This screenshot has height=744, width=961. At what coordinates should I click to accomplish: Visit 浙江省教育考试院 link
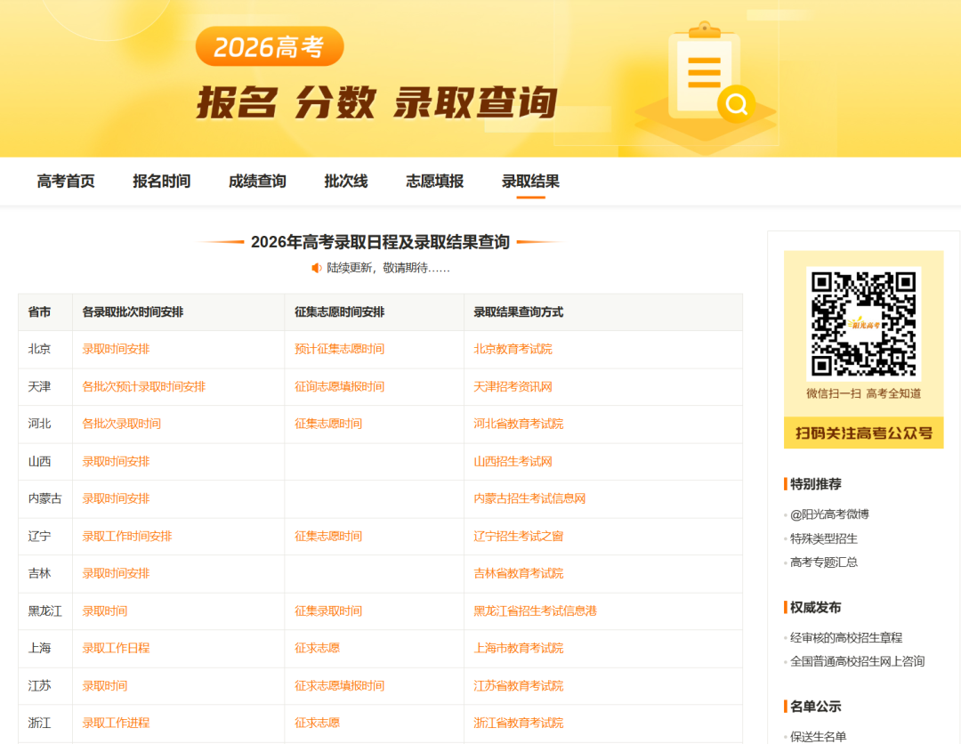[519, 724]
